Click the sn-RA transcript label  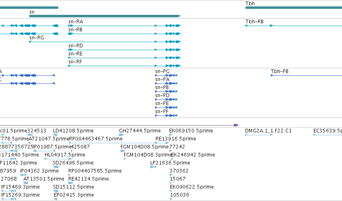pyautogui.click(x=76, y=22)
